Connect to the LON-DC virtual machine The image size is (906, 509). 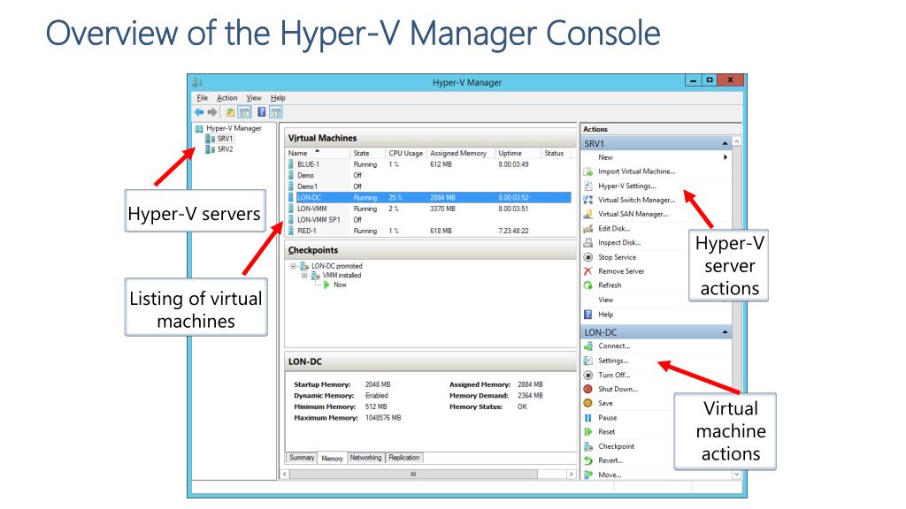click(x=614, y=346)
